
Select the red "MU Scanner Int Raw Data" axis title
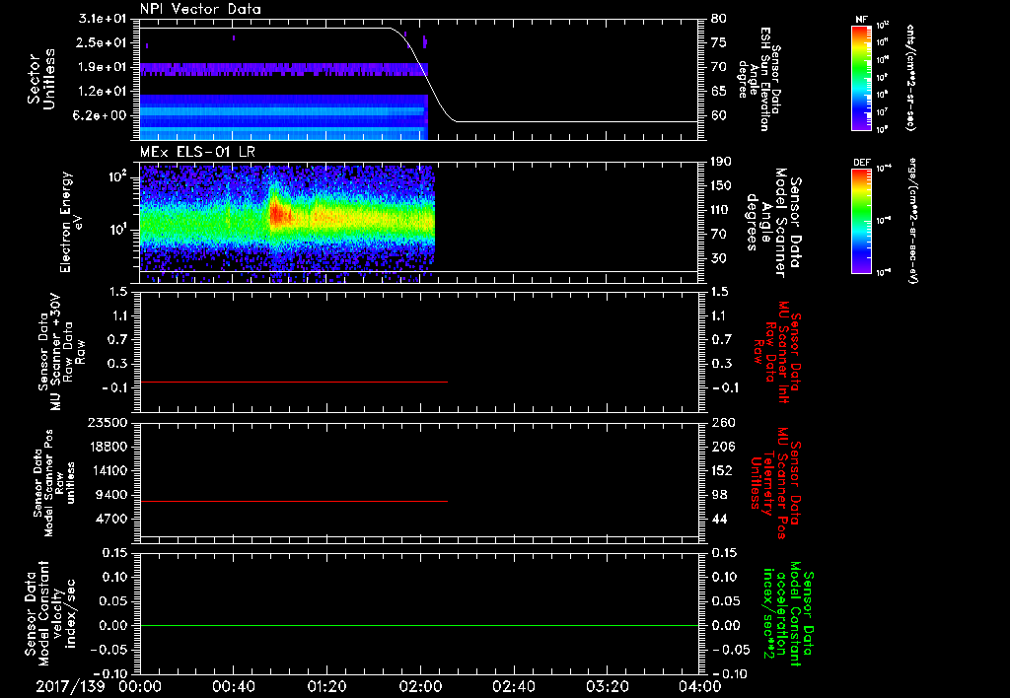(777, 352)
